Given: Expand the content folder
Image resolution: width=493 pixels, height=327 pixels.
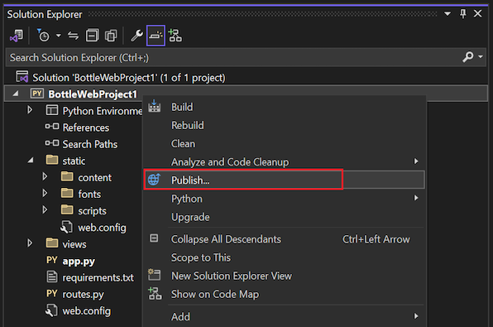Looking at the screenshot, I should click(45, 176).
